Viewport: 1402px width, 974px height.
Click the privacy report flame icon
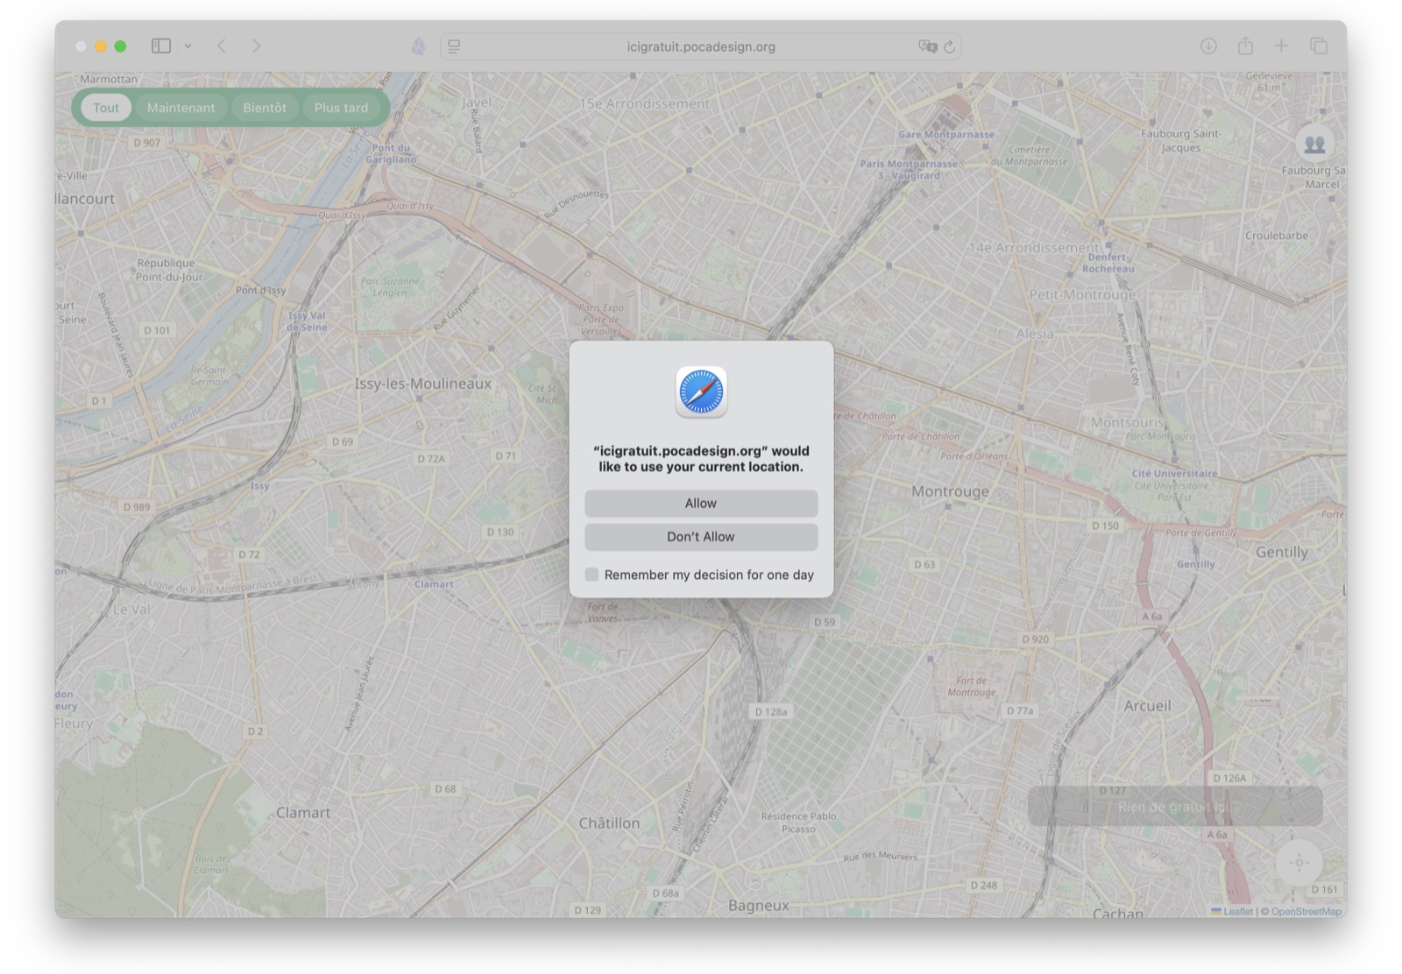[x=419, y=46]
